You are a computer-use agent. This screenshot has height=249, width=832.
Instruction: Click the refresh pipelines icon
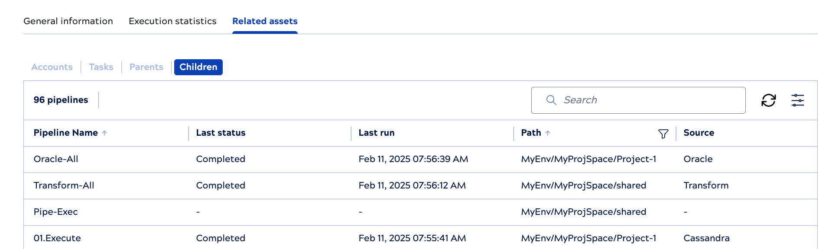point(768,100)
